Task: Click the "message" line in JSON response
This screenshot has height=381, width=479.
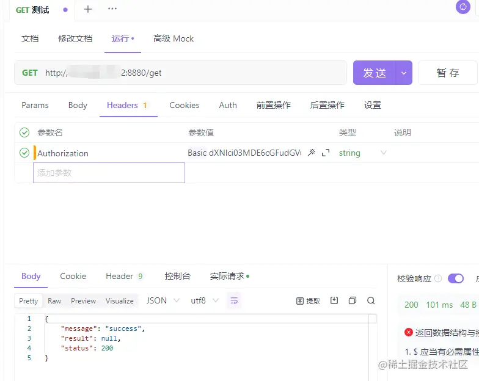Action: click(x=103, y=328)
